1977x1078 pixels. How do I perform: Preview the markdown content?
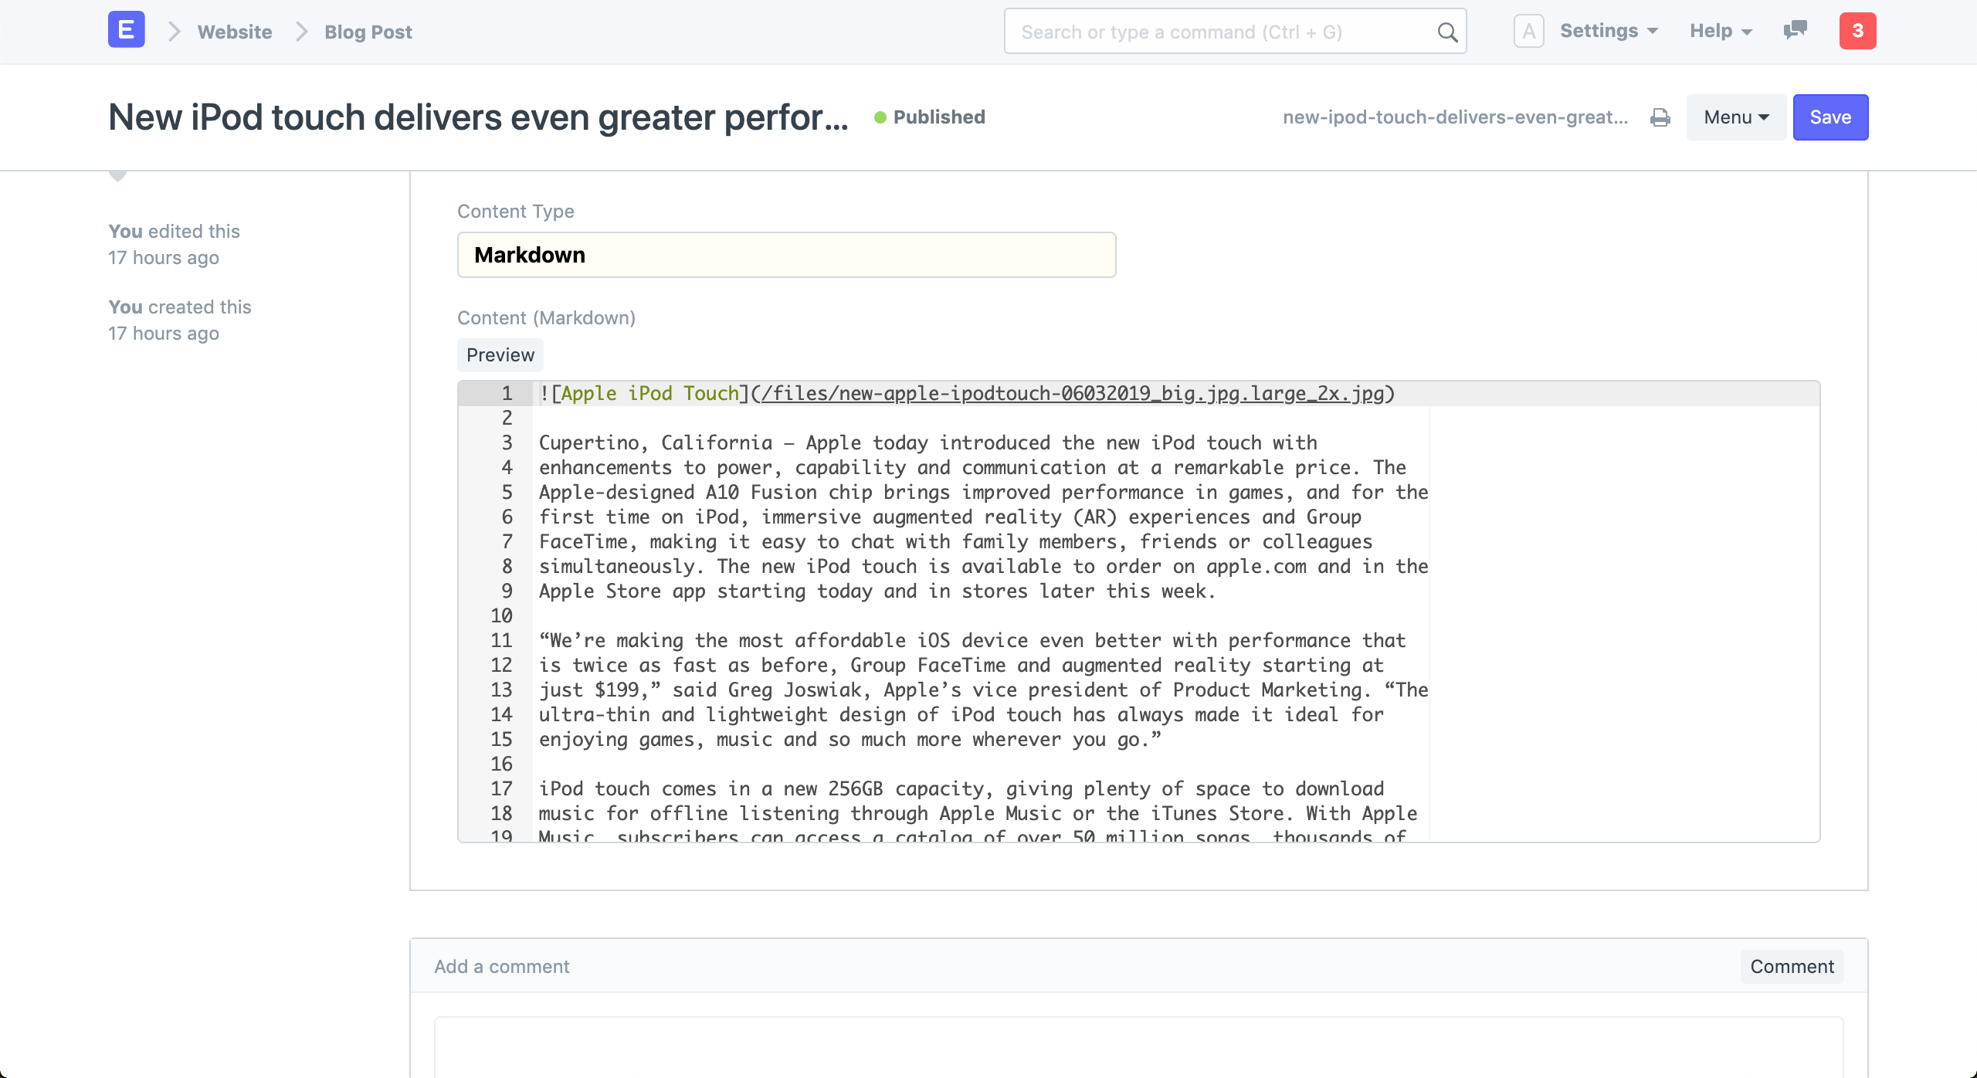[500, 354]
